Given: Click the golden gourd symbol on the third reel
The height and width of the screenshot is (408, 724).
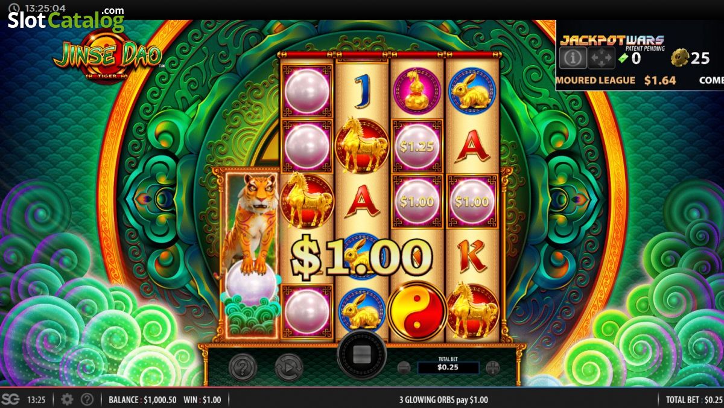Looking at the screenshot, I should [x=417, y=91].
